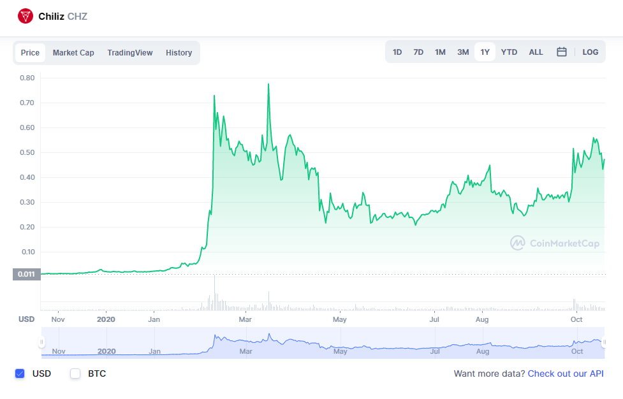Set chart range to 1D
623x399 pixels.
point(397,52)
